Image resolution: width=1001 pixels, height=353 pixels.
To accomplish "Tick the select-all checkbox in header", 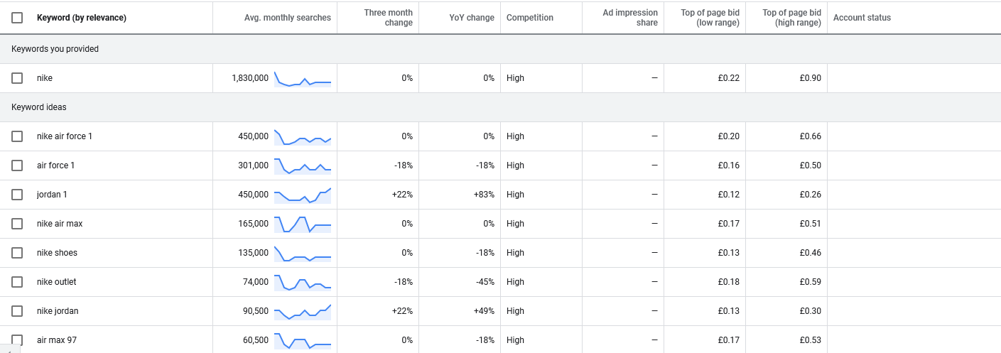I will [17, 18].
